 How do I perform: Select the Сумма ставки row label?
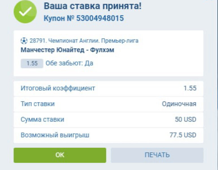42,120
